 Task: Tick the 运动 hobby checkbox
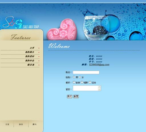click(x=90, y=82)
